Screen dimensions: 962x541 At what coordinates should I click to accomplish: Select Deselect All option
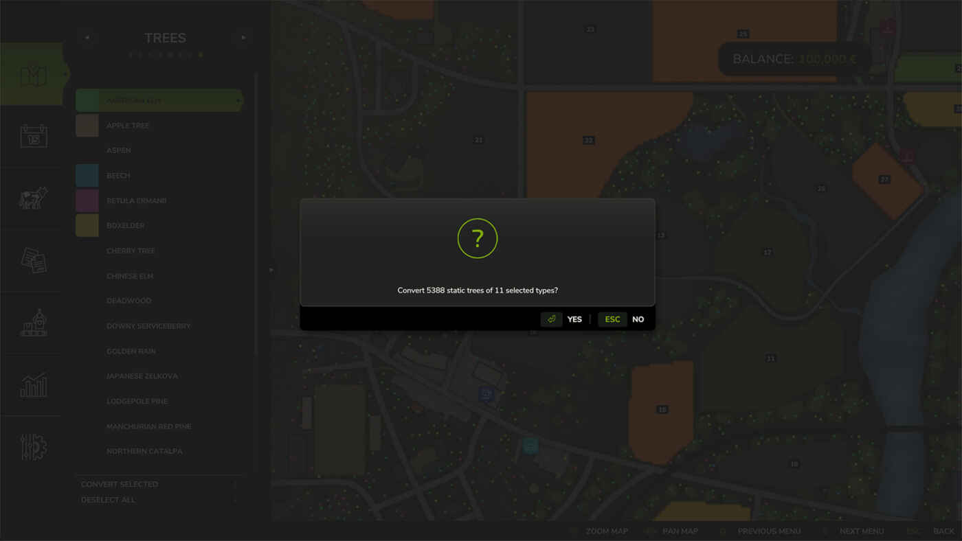[109, 500]
